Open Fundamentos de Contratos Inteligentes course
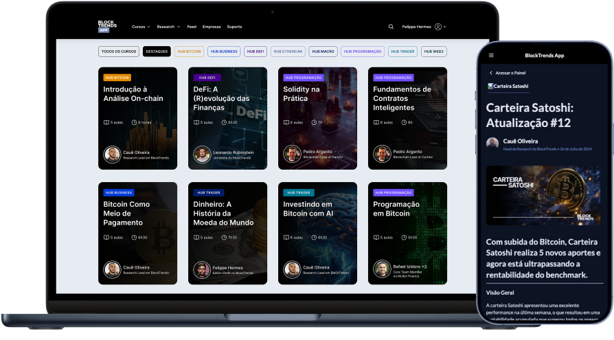Image resolution: width=614 pixels, height=340 pixels. [x=407, y=118]
